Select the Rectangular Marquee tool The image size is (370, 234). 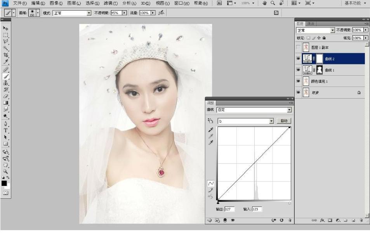pyautogui.click(x=5, y=35)
